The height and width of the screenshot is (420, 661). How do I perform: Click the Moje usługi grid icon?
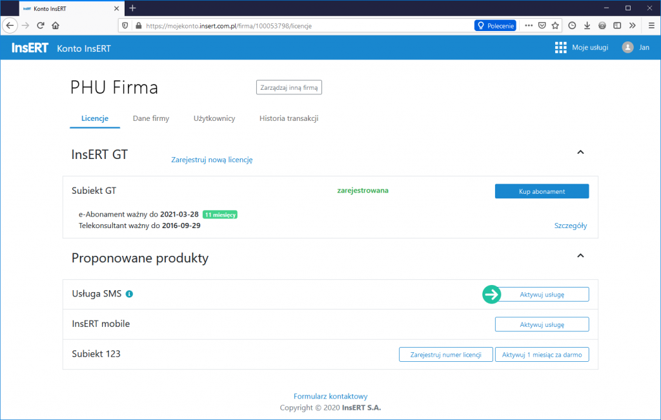tap(561, 48)
